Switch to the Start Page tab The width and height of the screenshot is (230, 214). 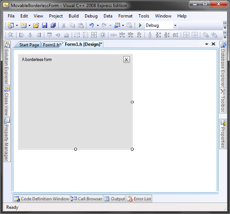tap(29, 45)
